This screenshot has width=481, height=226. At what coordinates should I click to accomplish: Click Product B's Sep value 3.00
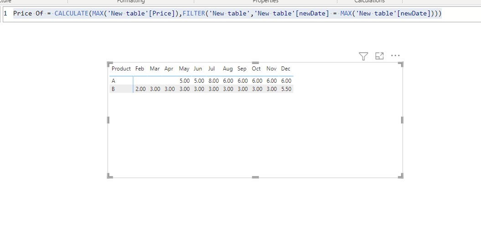(x=243, y=89)
